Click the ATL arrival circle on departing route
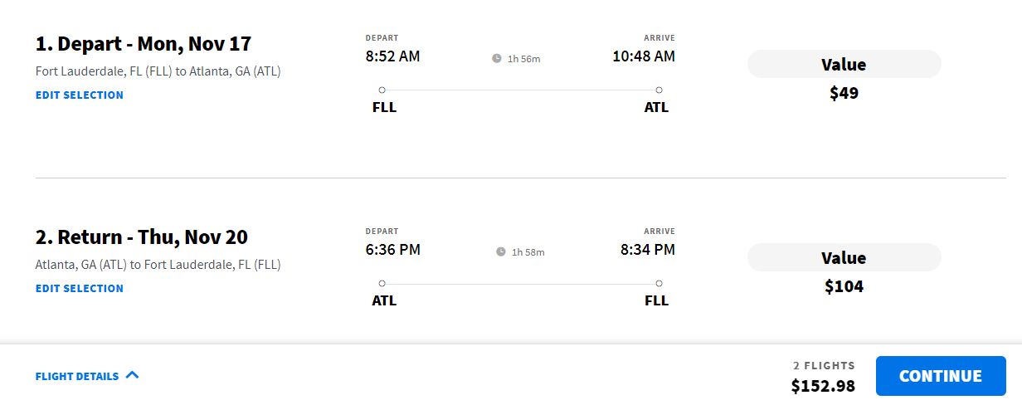Screen dimensions: 1022x405 pyautogui.click(x=659, y=90)
